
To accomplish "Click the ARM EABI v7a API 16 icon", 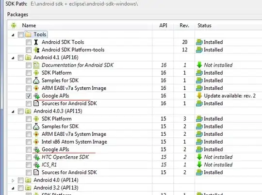I will point(36,88).
